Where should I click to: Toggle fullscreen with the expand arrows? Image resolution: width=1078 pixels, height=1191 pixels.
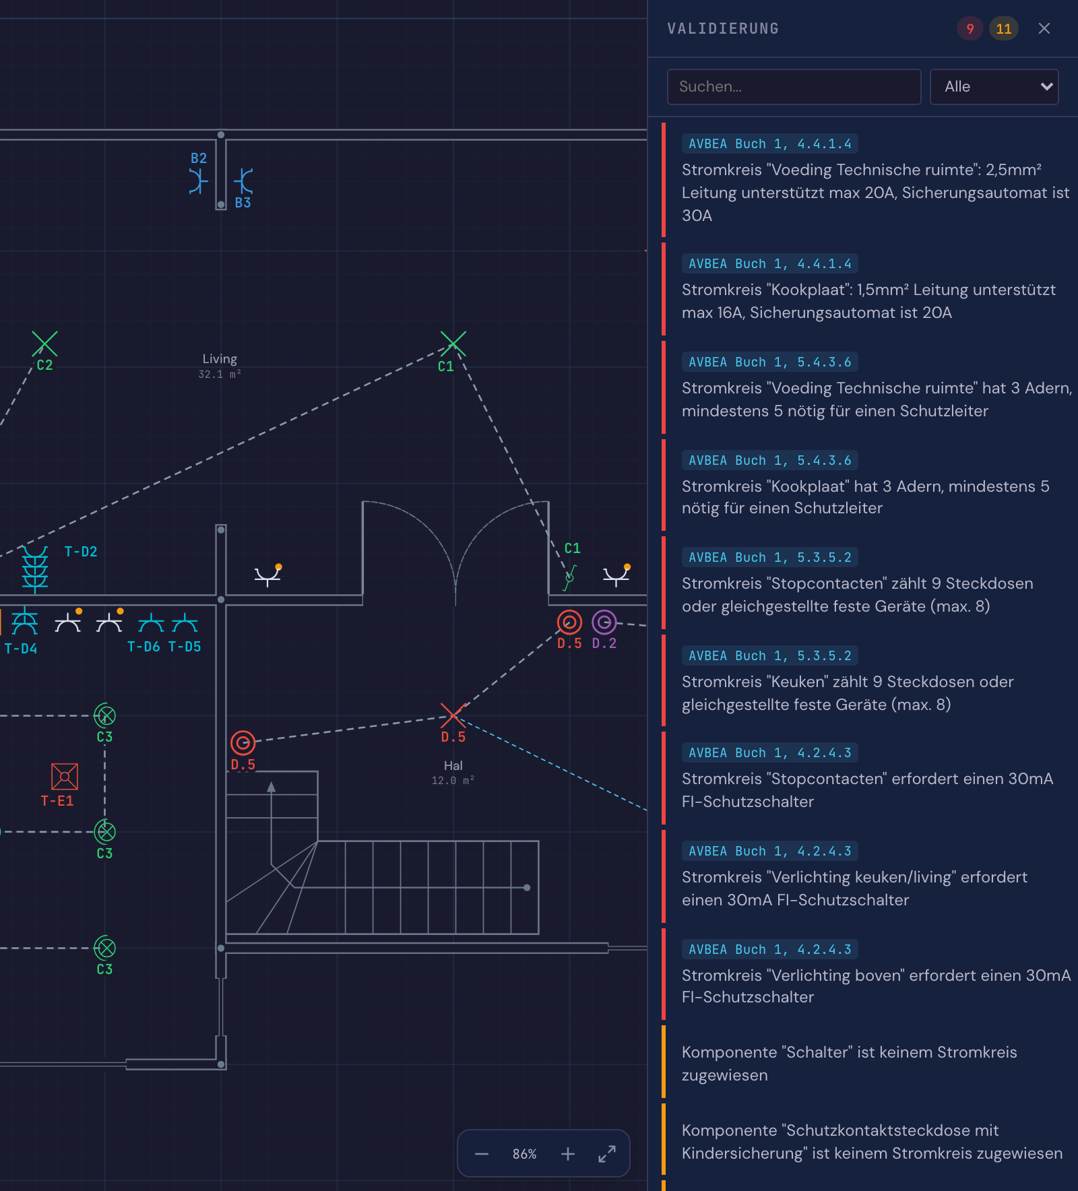[607, 1154]
